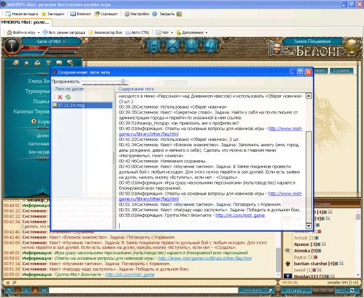
Task: Click the speech bubbles icon in the left panel
Action: click(59, 63)
